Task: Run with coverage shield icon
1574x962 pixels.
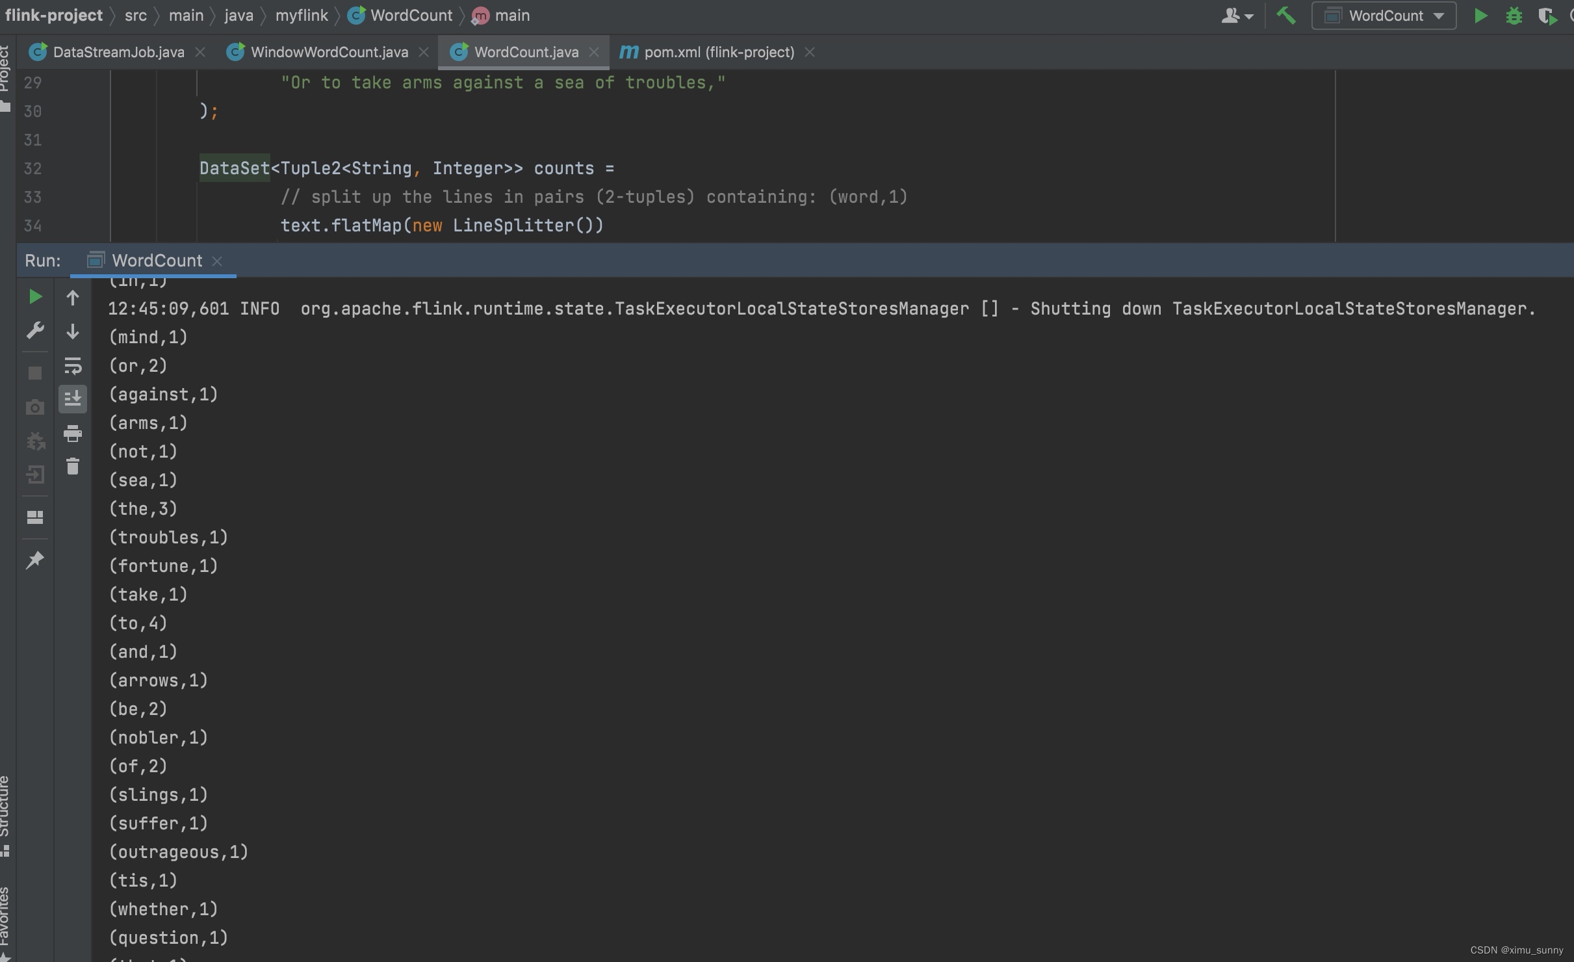Action: point(1548,16)
